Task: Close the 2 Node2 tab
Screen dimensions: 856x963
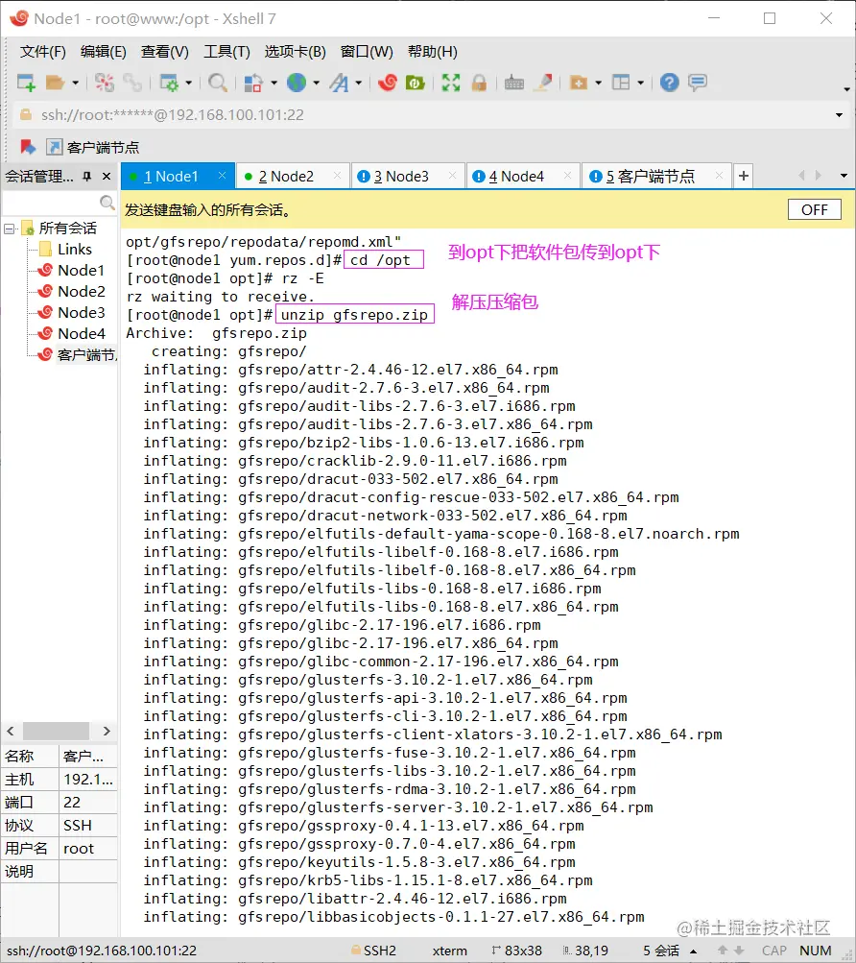Action: [x=337, y=176]
